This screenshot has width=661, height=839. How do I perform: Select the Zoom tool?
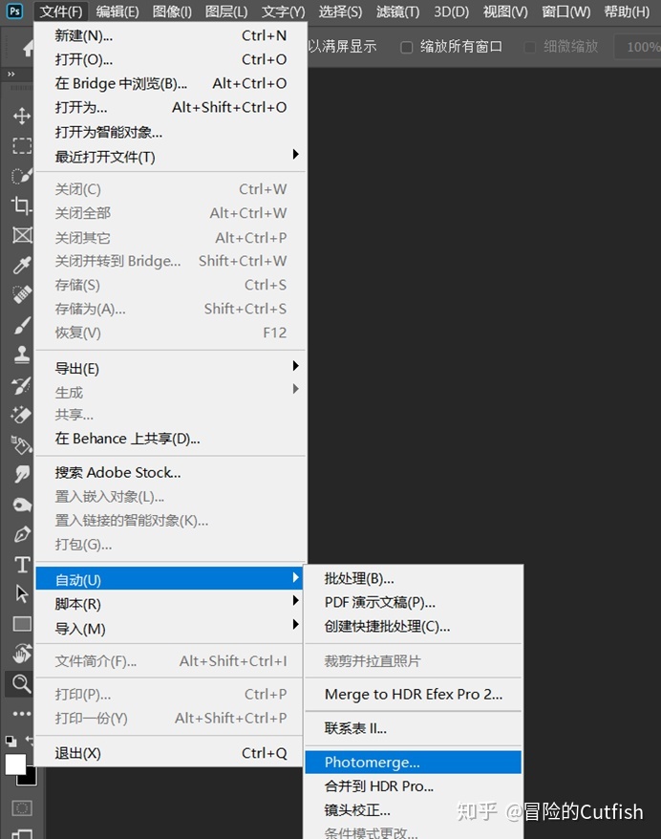[21, 684]
